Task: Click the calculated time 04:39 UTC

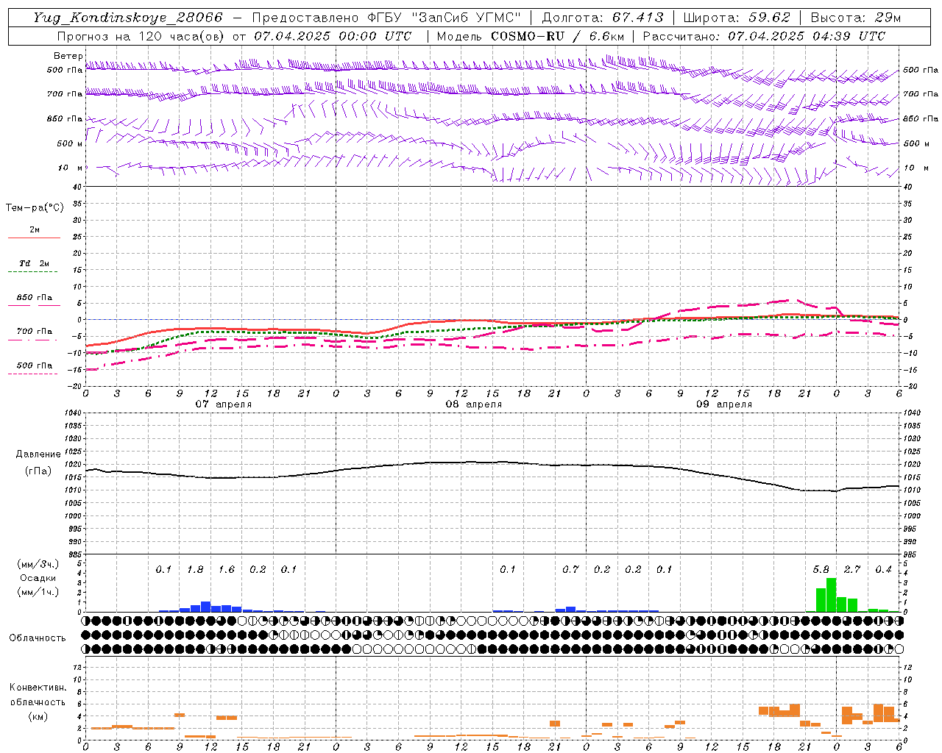Action: point(849,36)
